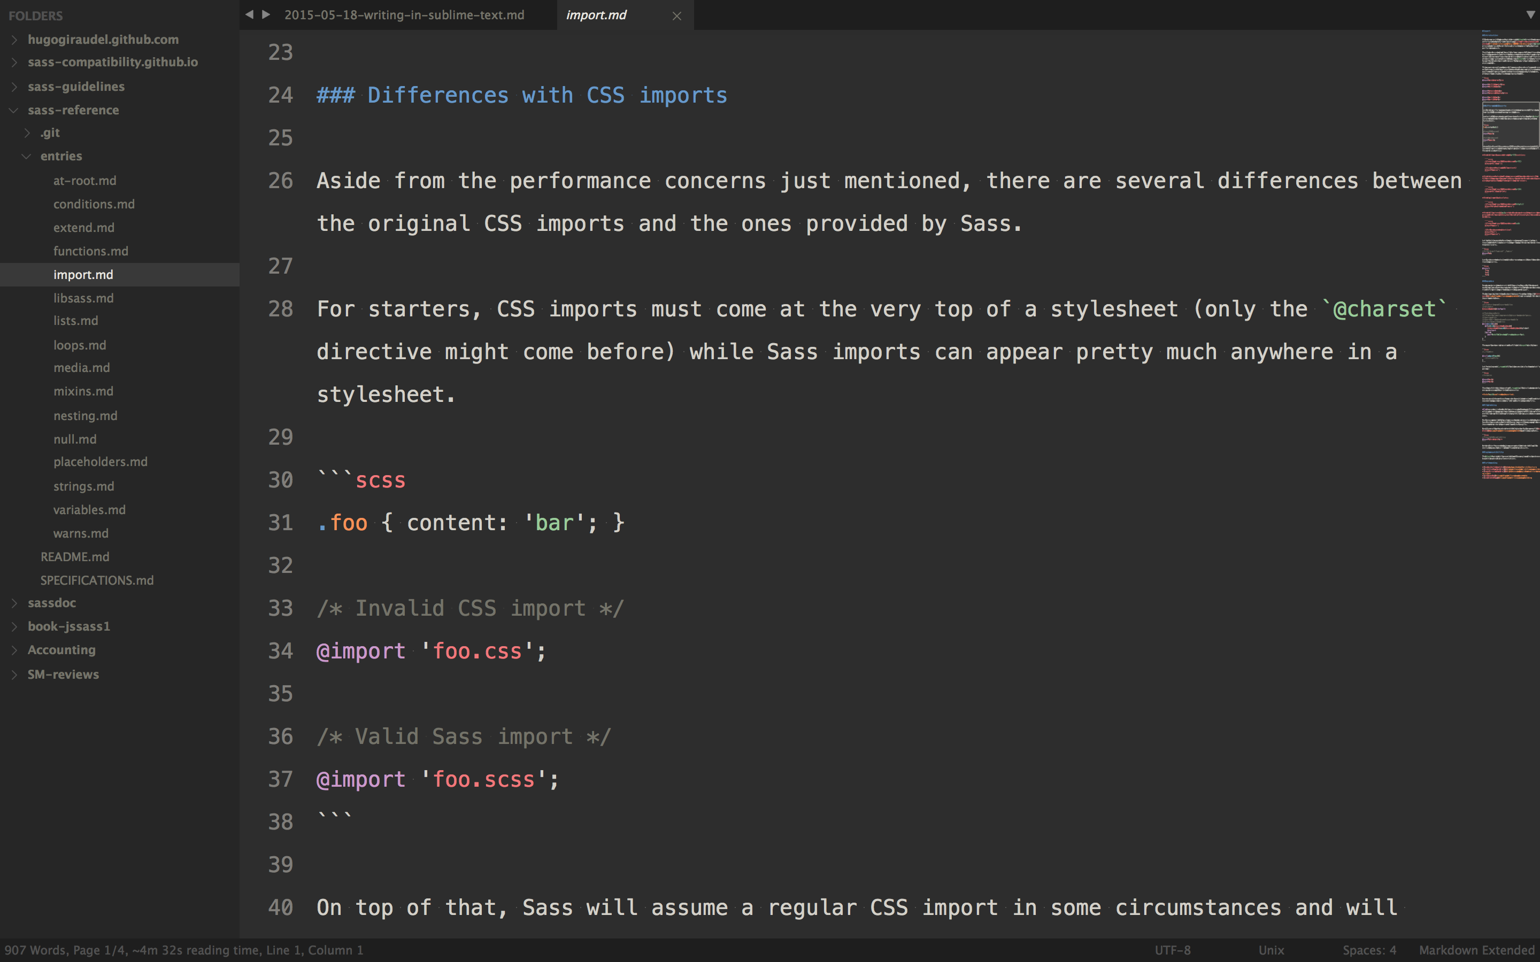
Task: Click the tab-history forward arrow
Action: [x=266, y=14]
